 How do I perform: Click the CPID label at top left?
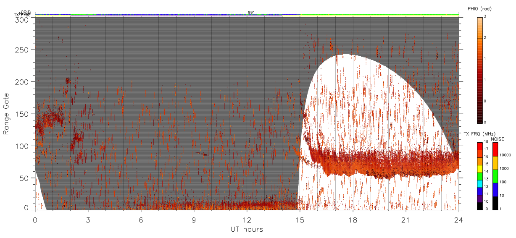(x=25, y=12)
